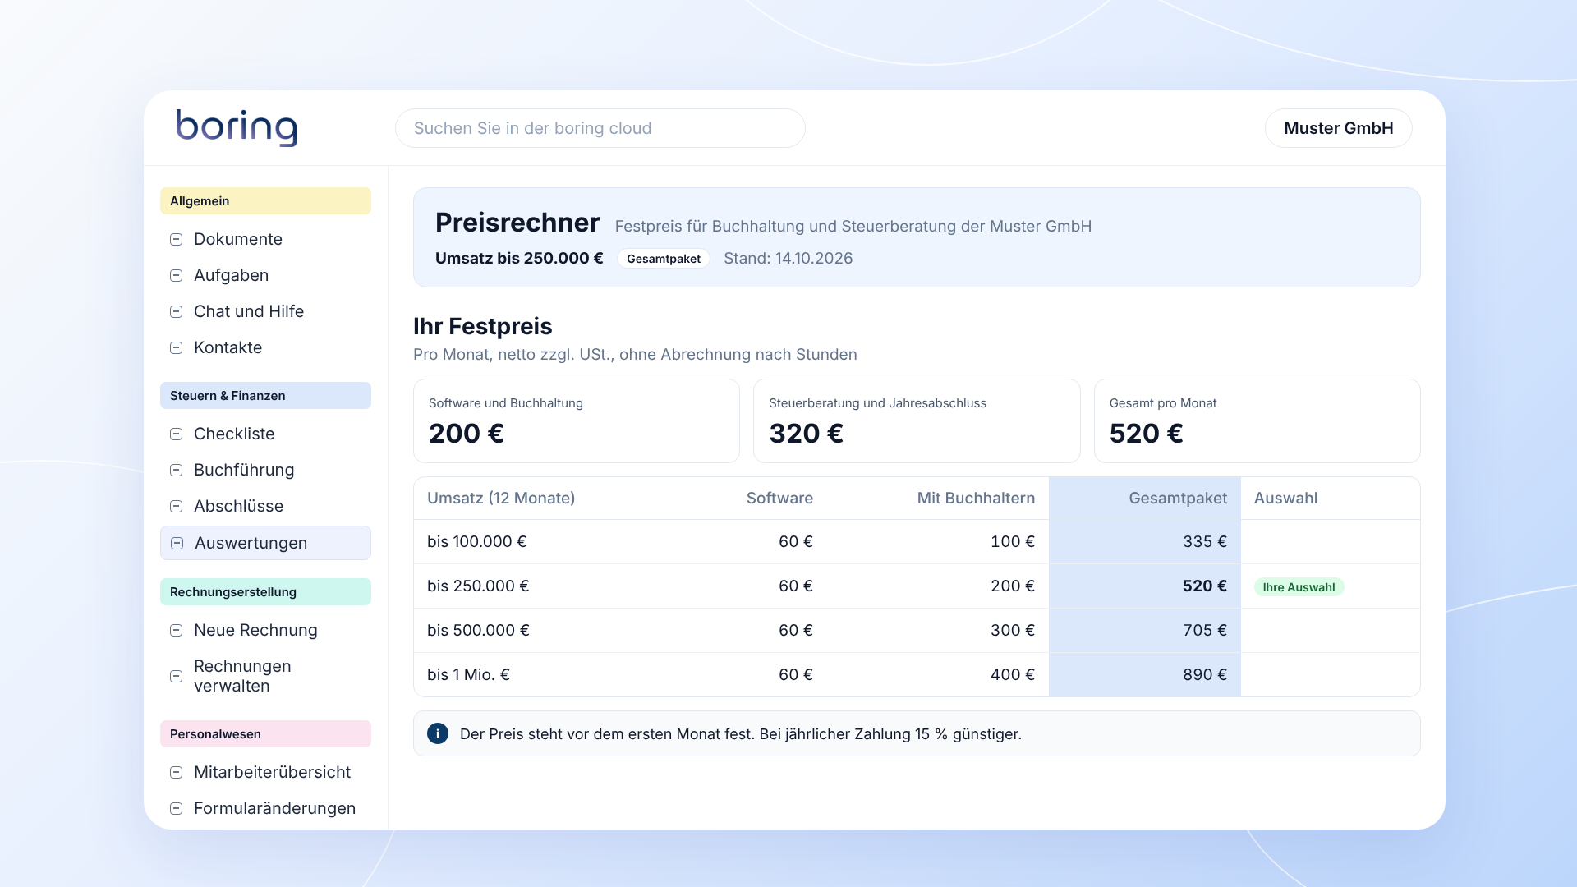The image size is (1577, 887).
Task: Click the icon beside Neue Rechnung
Action: pos(176,630)
